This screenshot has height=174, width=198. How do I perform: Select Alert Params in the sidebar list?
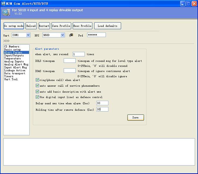16,53
